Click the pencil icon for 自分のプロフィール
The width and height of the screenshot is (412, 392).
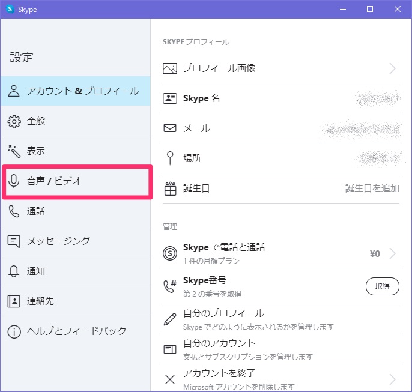pyautogui.click(x=170, y=319)
